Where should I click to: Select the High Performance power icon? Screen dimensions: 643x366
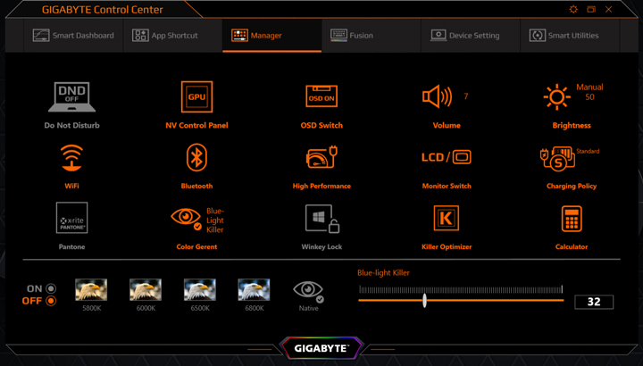coord(321,157)
